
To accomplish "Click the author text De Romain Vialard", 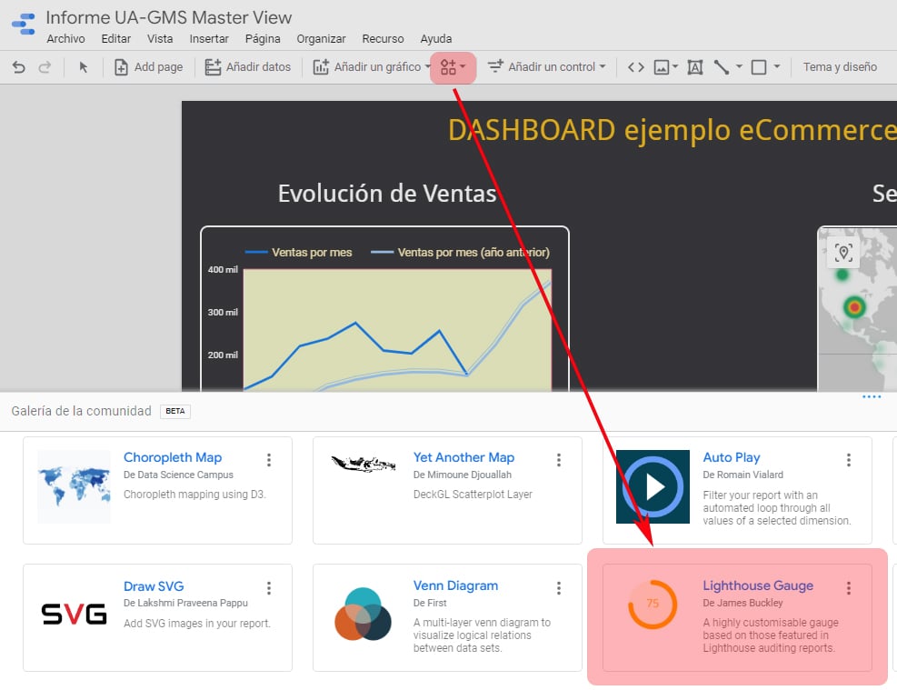I will tap(743, 475).
